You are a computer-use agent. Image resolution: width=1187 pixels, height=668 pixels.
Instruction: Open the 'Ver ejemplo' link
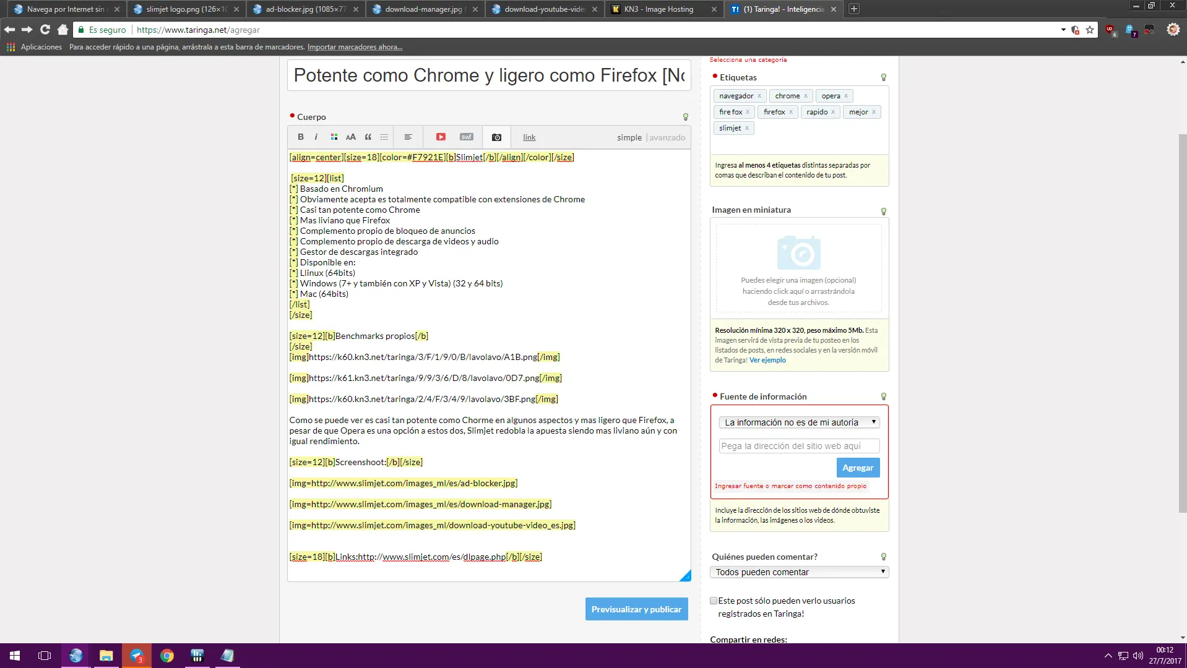point(767,360)
